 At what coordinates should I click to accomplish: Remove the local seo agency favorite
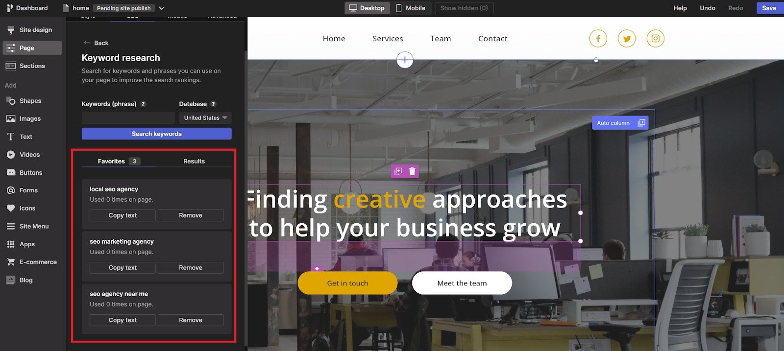191,215
